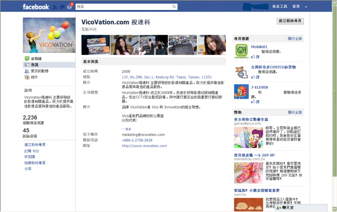The image size is (337, 212).
Task: Click the page title VicoVation.com
Action: click(116, 22)
